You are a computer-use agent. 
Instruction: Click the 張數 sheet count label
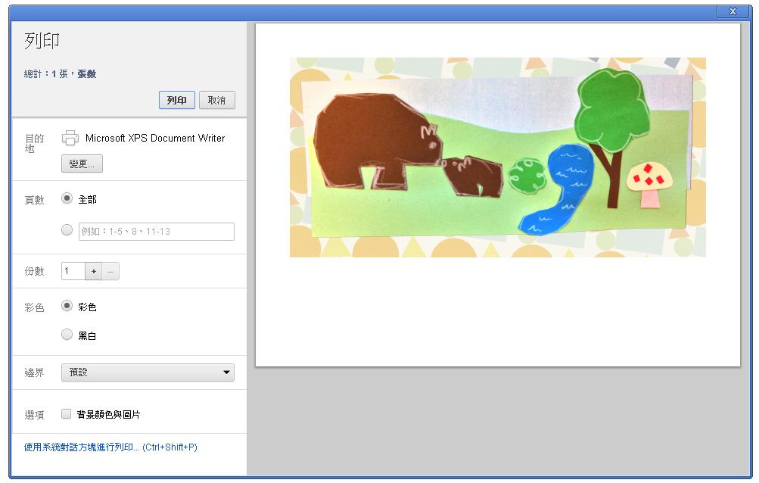pyautogui.click(x=87, y=74)
